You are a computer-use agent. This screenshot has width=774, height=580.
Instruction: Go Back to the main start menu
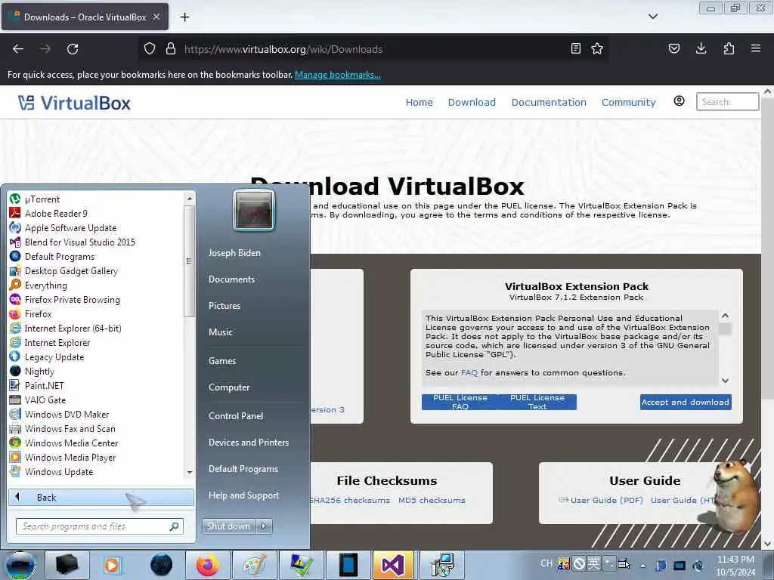click(101, 497)
